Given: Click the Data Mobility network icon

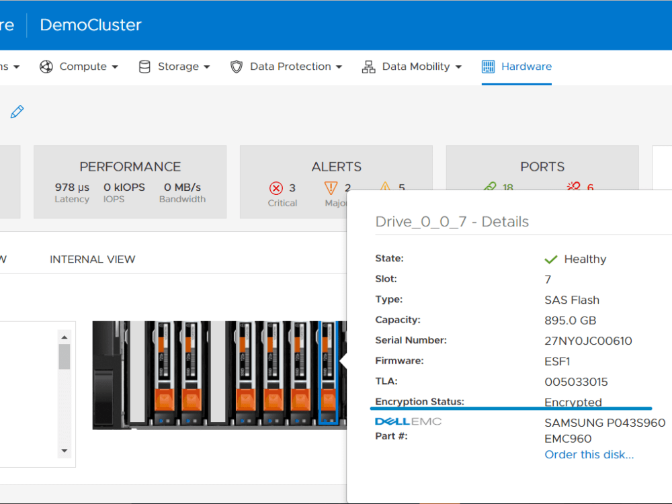Looking at the screenshot, I should [x=368, y=67].
